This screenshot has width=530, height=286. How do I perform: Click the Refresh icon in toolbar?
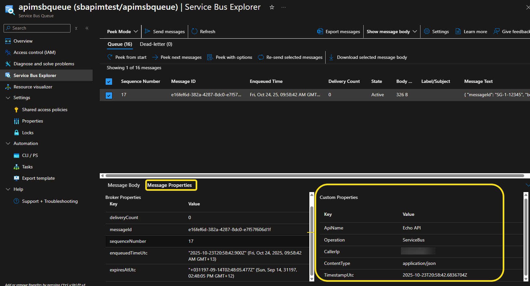point(194,31)
